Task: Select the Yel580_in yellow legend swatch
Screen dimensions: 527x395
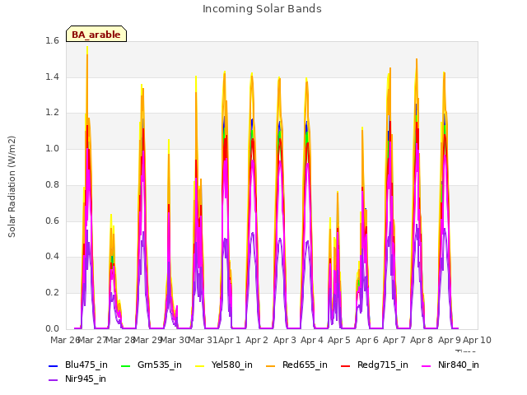Action: pyautogui.click(x=199, y=365)
